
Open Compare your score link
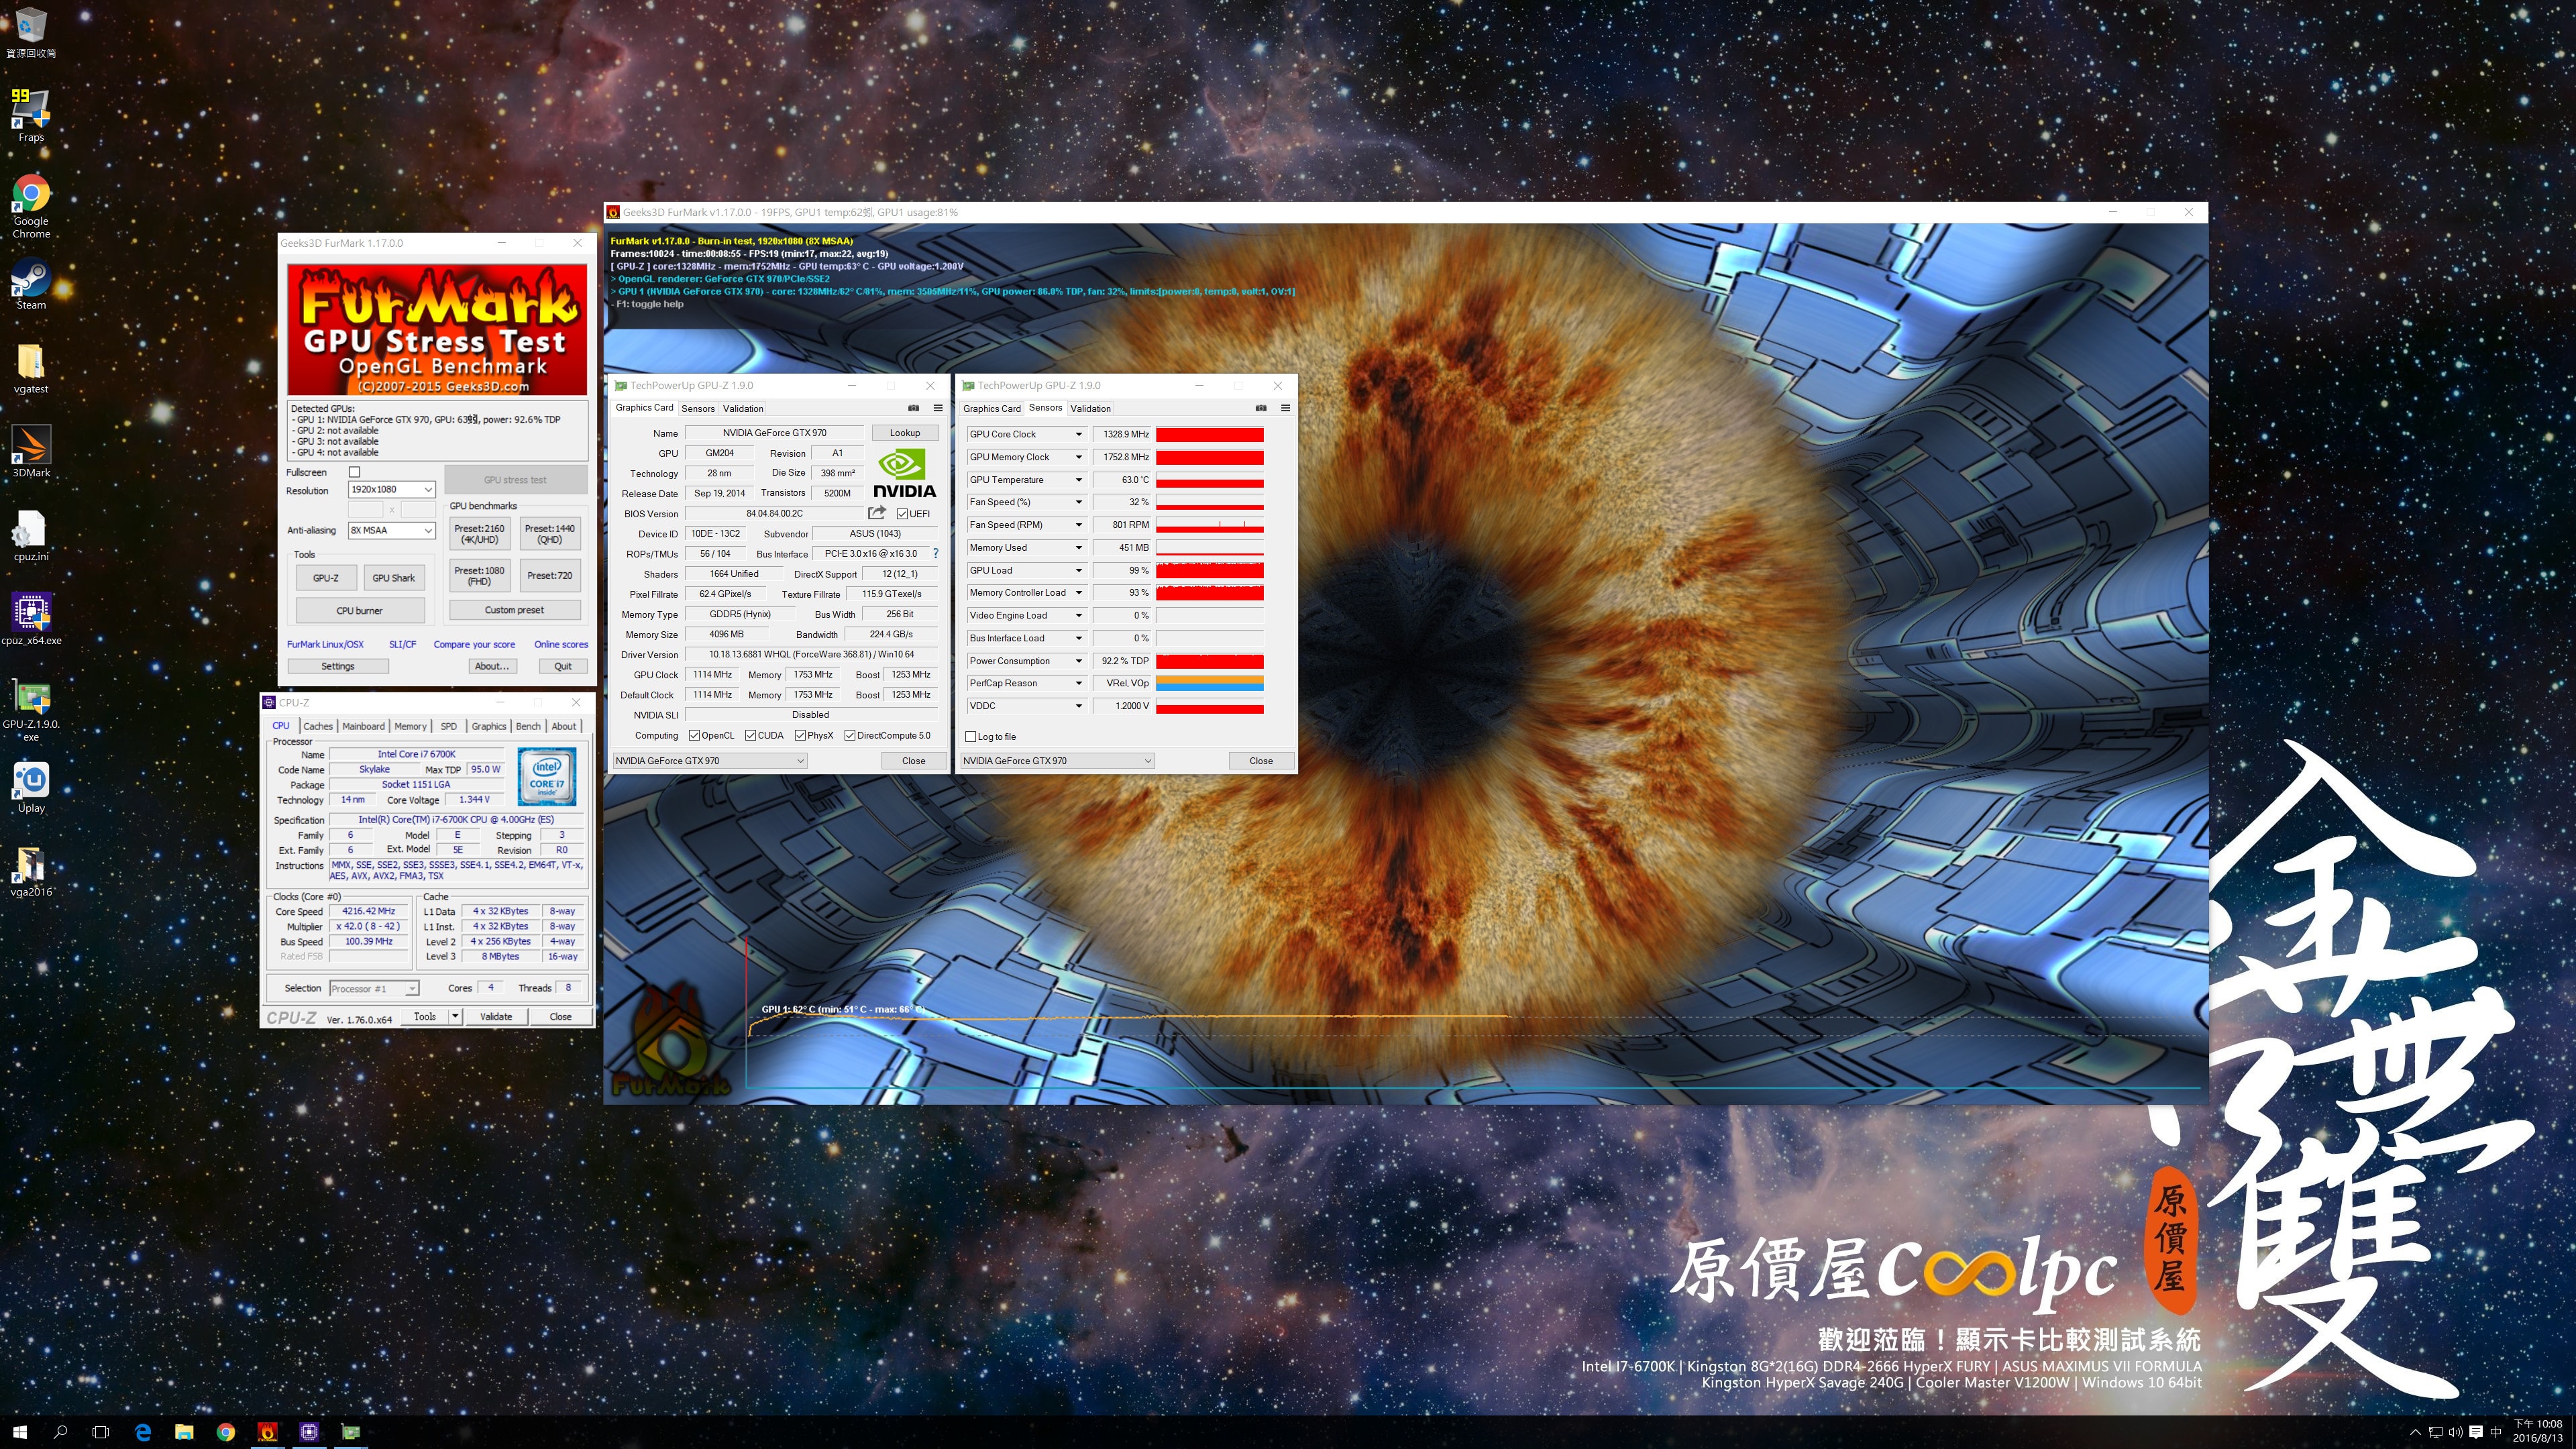[474, 645]
